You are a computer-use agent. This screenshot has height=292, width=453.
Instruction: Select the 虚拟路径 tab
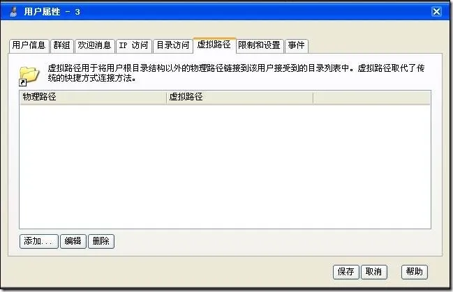(214, 45)
